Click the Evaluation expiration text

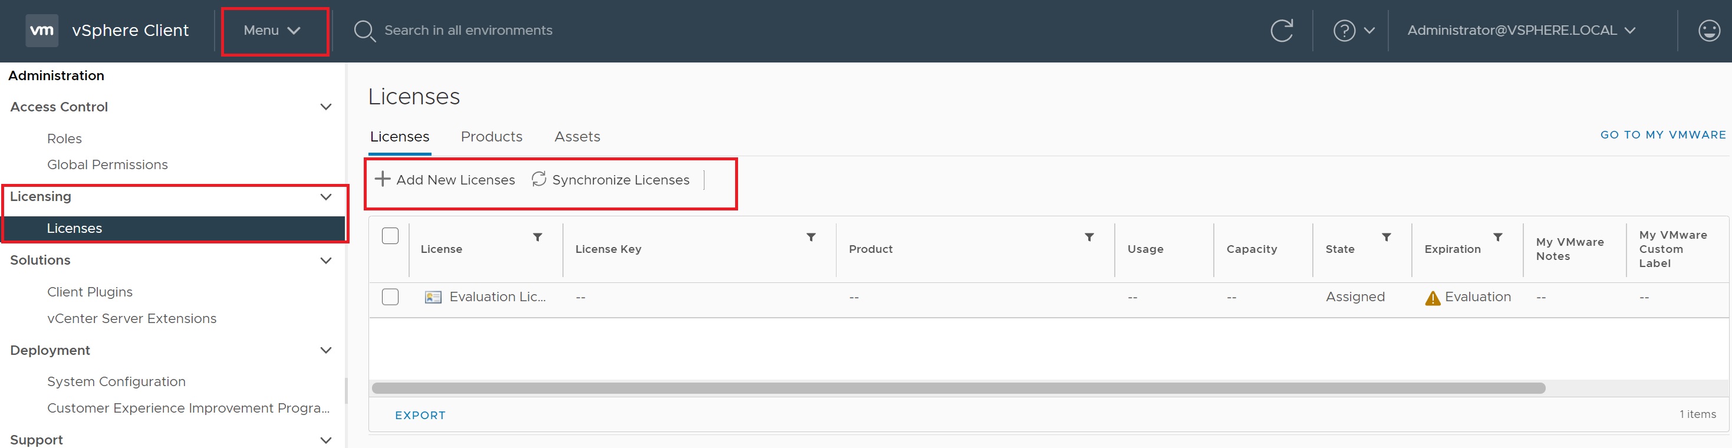click(x=1478, y=297)
